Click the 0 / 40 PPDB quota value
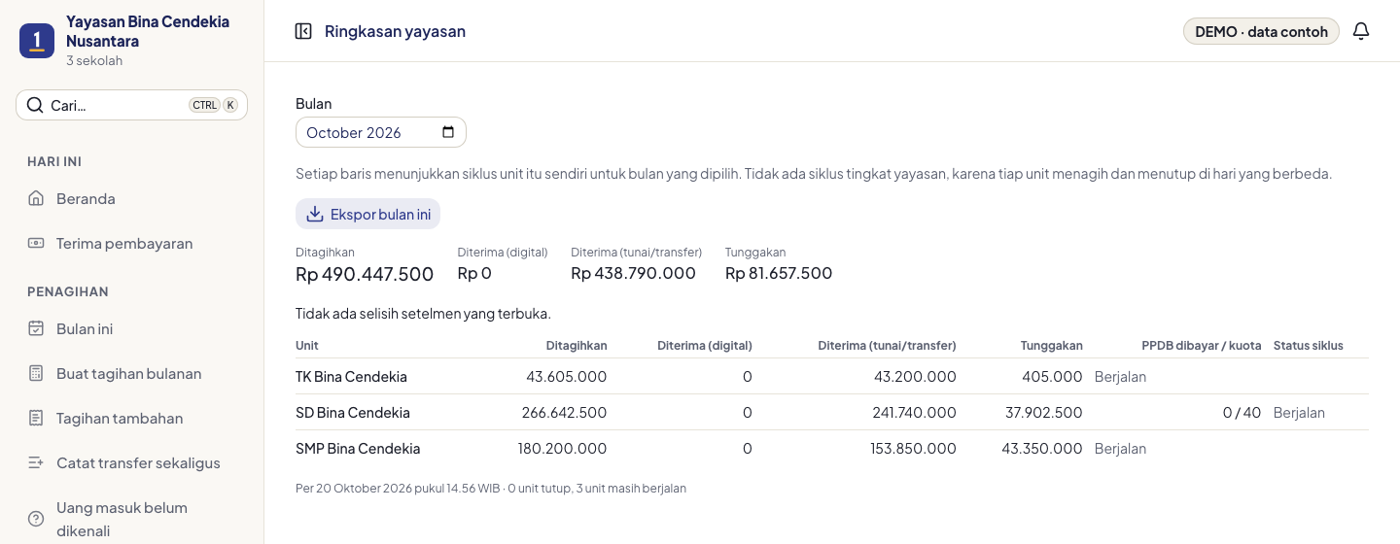This screenshot has width=1400, height=544. [x=1242, y=412]
